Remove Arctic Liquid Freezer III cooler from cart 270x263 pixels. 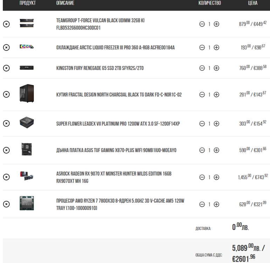point(6,47)
